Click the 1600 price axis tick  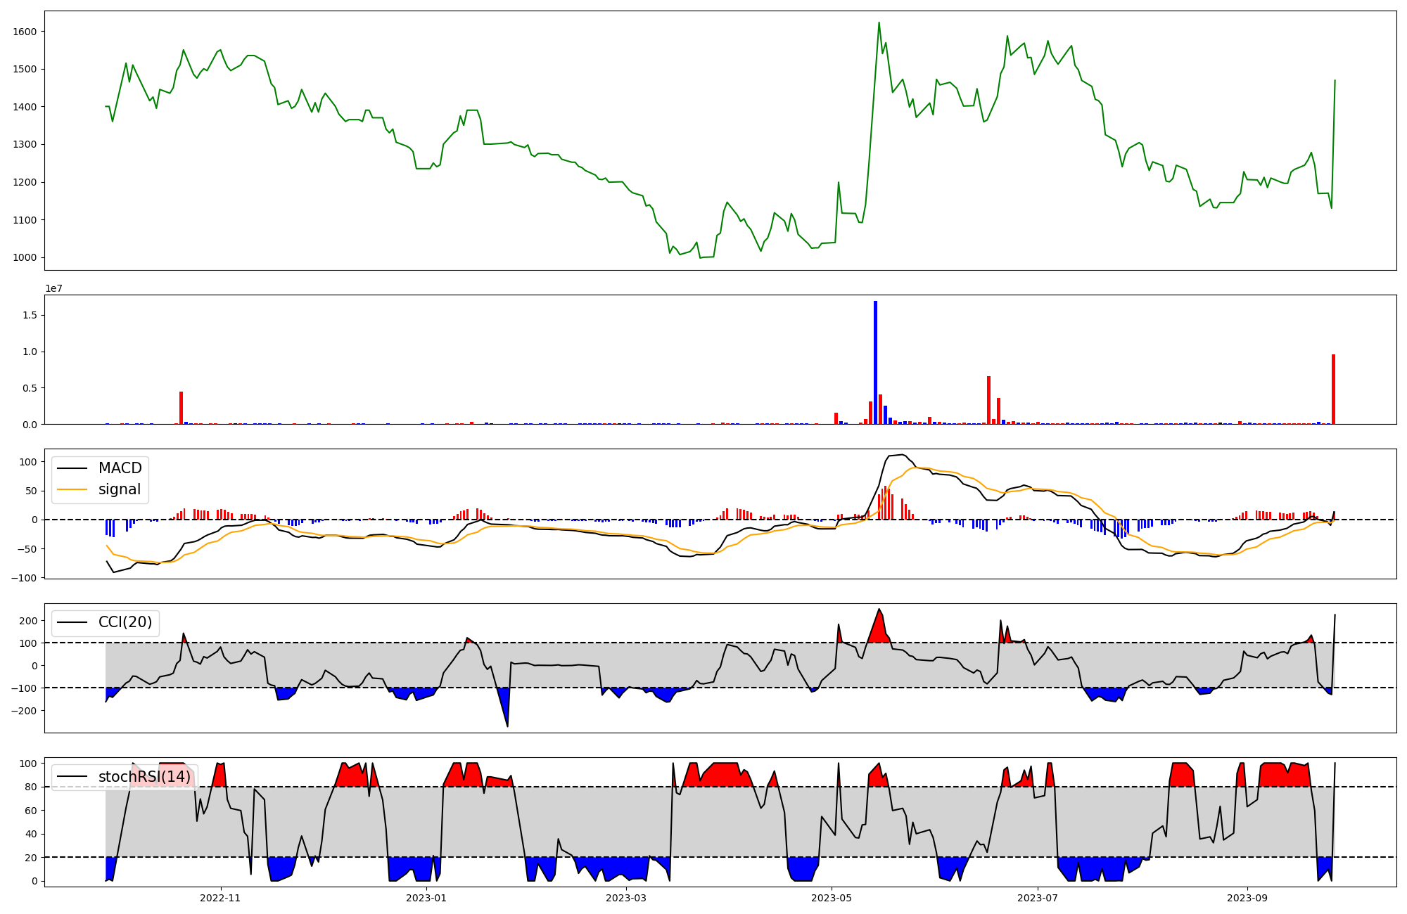[x=24, y=32]
